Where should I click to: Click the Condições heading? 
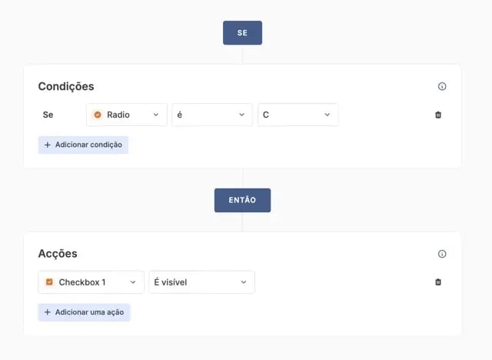66,86
